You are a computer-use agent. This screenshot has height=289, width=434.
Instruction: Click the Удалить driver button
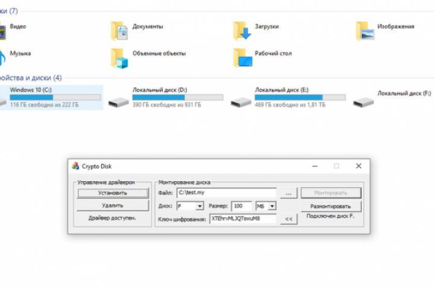[113, 205]
